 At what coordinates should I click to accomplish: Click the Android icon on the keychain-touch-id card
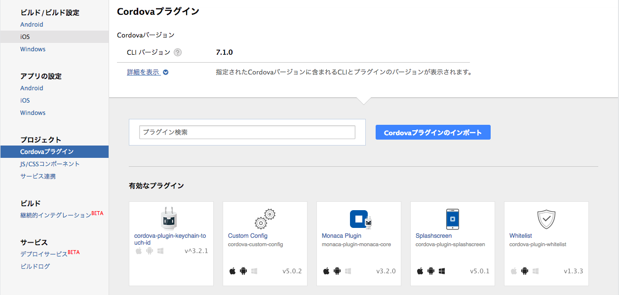point(150,251)
